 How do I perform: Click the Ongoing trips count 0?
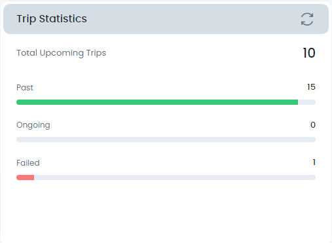point(313,125)
